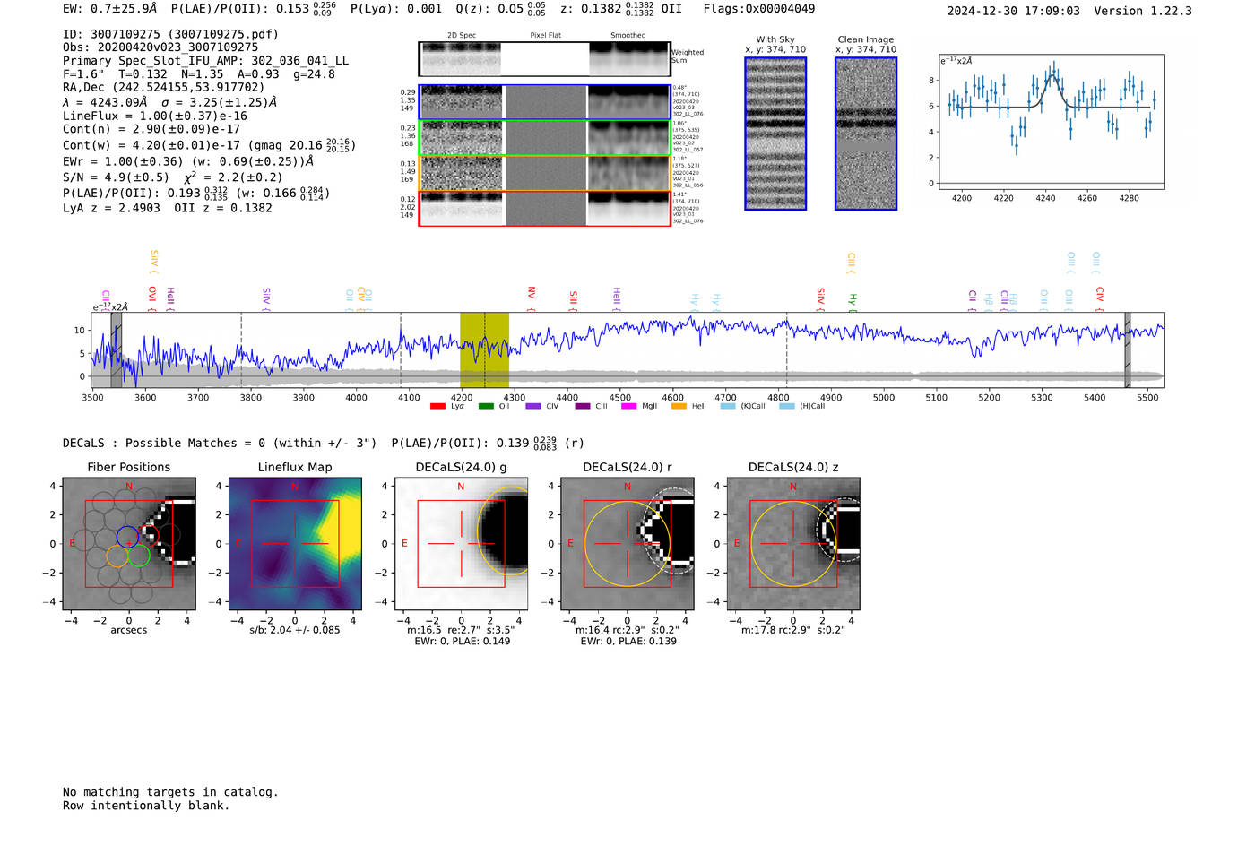
Task: Click the dark purple CIII legend swatch
Action: [x=583, y=407]
